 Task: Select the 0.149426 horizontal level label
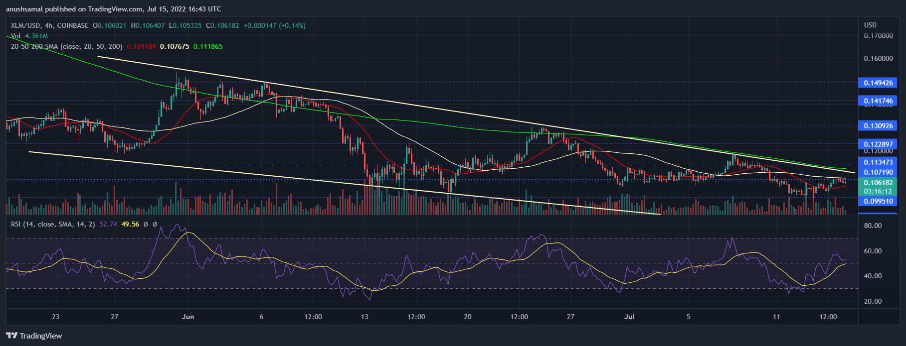pos(878,83)
